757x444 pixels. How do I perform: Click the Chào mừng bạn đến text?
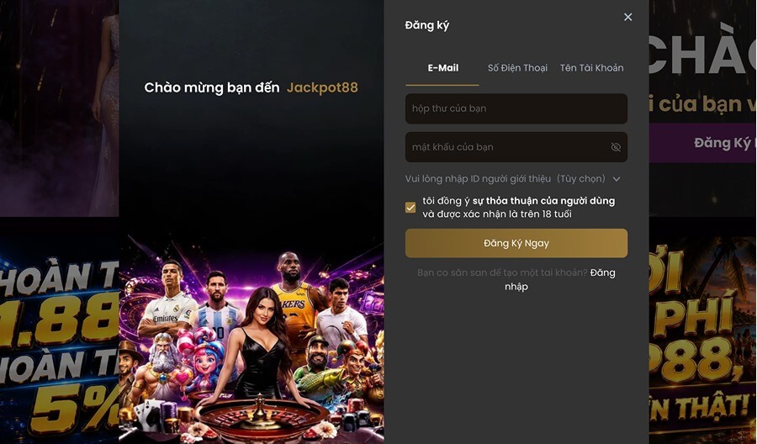(x=211, y=87)
